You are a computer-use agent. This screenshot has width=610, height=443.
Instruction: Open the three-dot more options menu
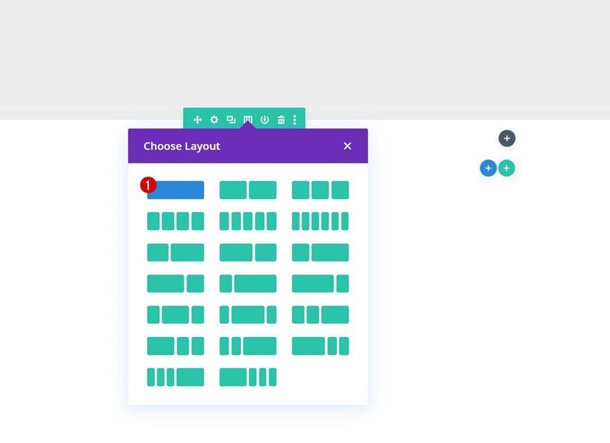pos(295,120)
